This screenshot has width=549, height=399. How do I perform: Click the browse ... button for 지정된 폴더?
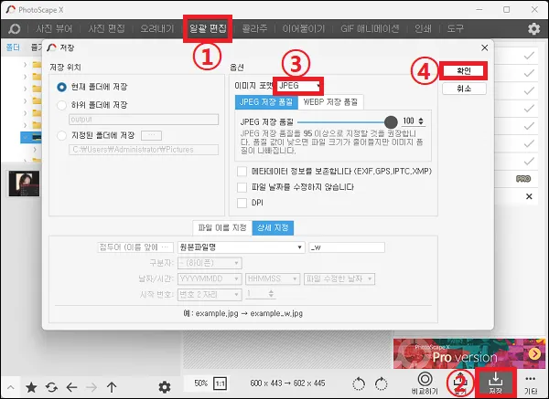pyautogui.click(x=151, y=135)
